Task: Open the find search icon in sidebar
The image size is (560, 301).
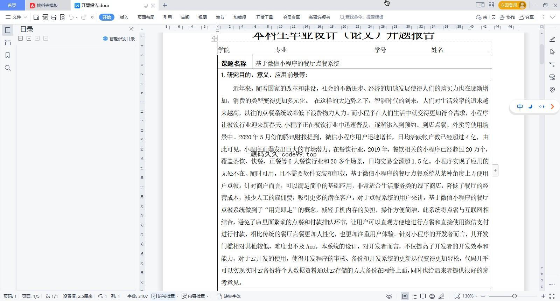Action: pyautogui.click(x=8, y=68)
